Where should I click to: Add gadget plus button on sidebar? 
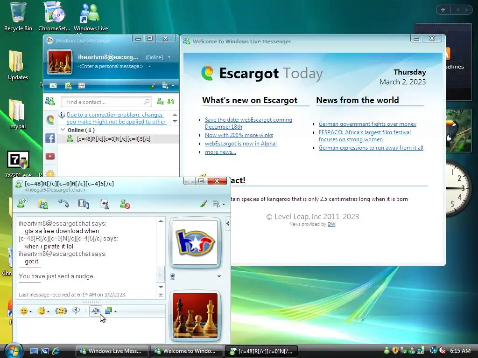coord(443,10)
